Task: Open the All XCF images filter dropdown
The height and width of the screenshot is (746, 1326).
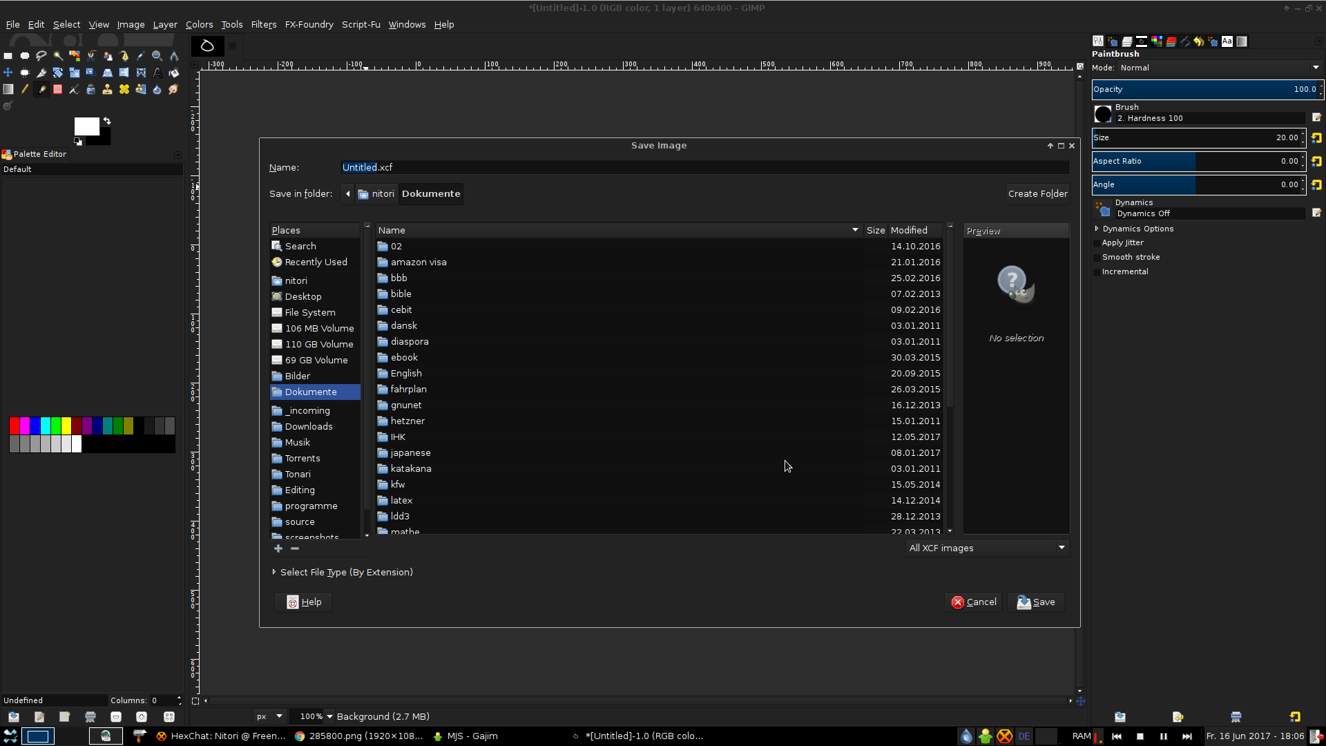Action: 986,548
